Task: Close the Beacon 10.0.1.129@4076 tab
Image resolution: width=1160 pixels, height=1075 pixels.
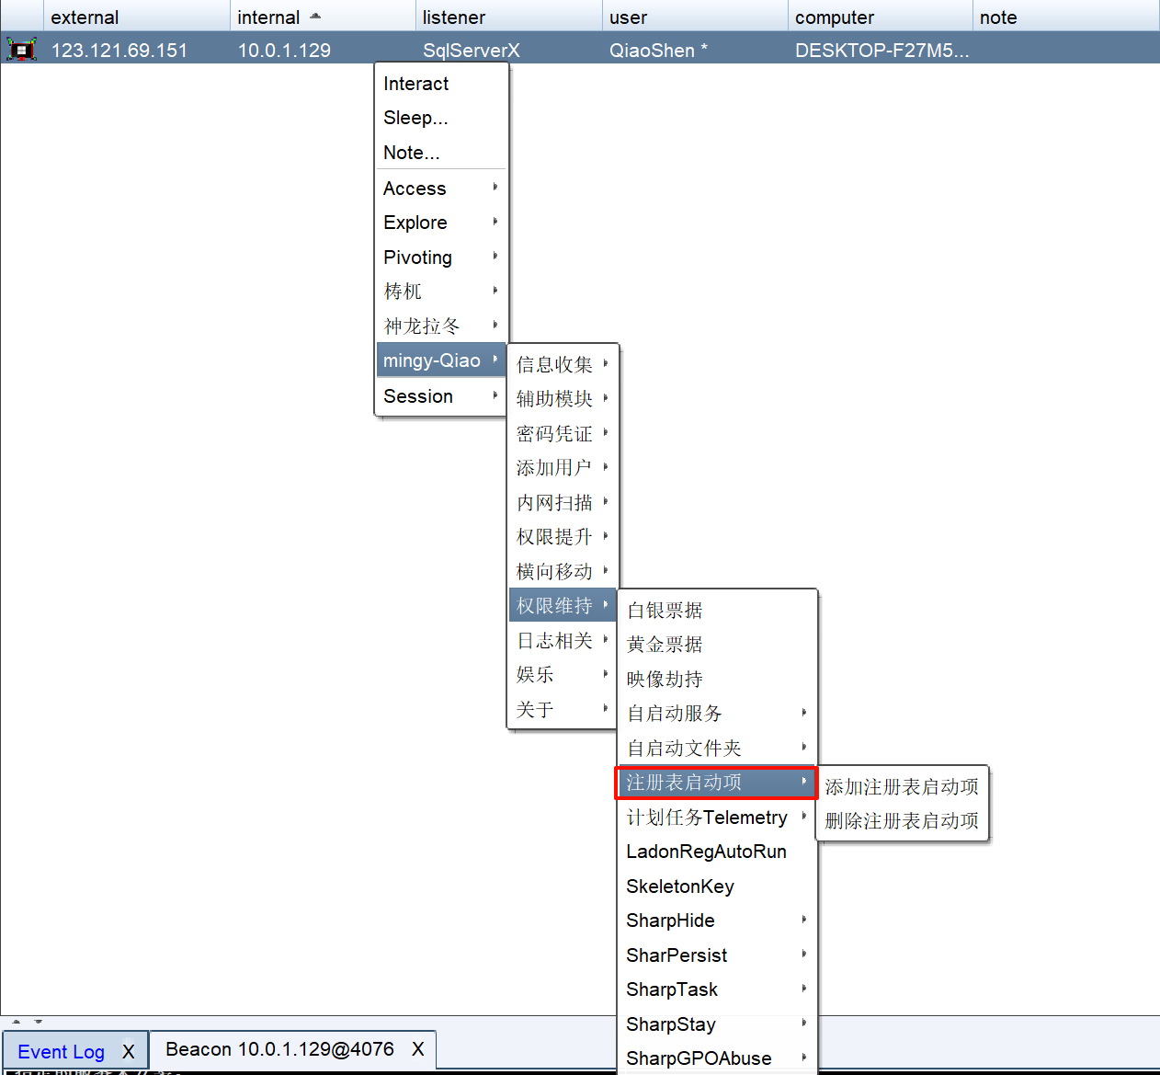Action: pos(418,1049)
